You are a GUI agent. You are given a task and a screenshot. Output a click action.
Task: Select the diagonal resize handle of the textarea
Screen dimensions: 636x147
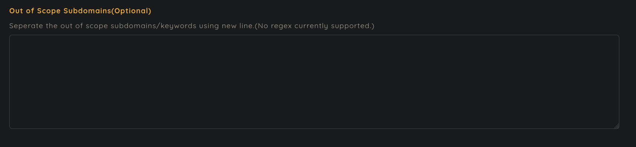616,126
